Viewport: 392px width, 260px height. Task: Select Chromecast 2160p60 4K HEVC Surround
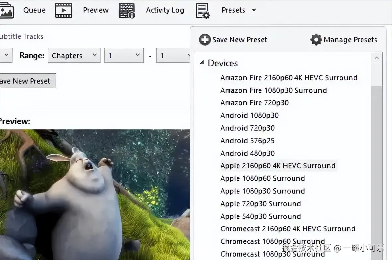pos(288,229)
